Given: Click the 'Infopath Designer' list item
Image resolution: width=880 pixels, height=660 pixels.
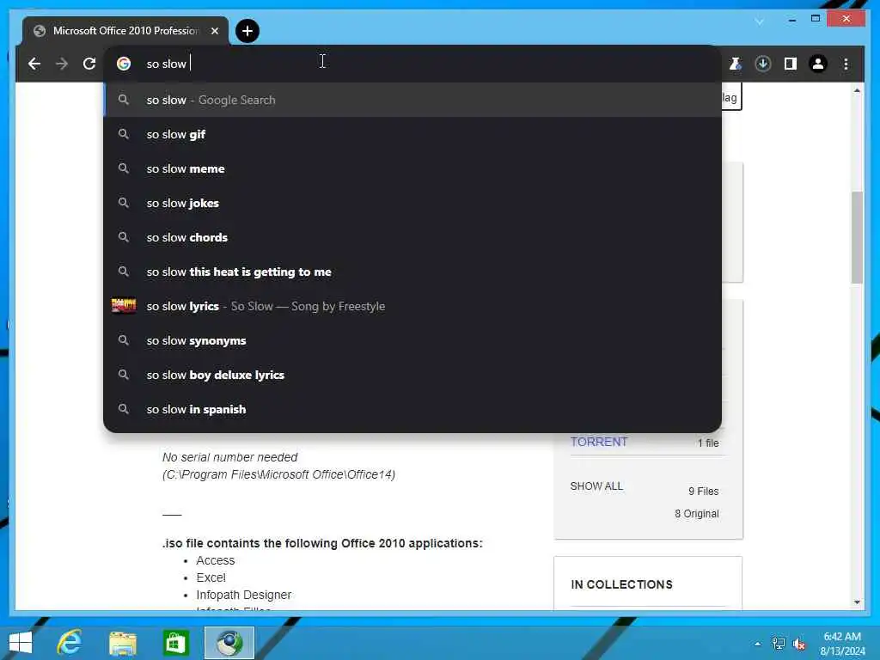Looking at the screenshot, I should (243, 595).
